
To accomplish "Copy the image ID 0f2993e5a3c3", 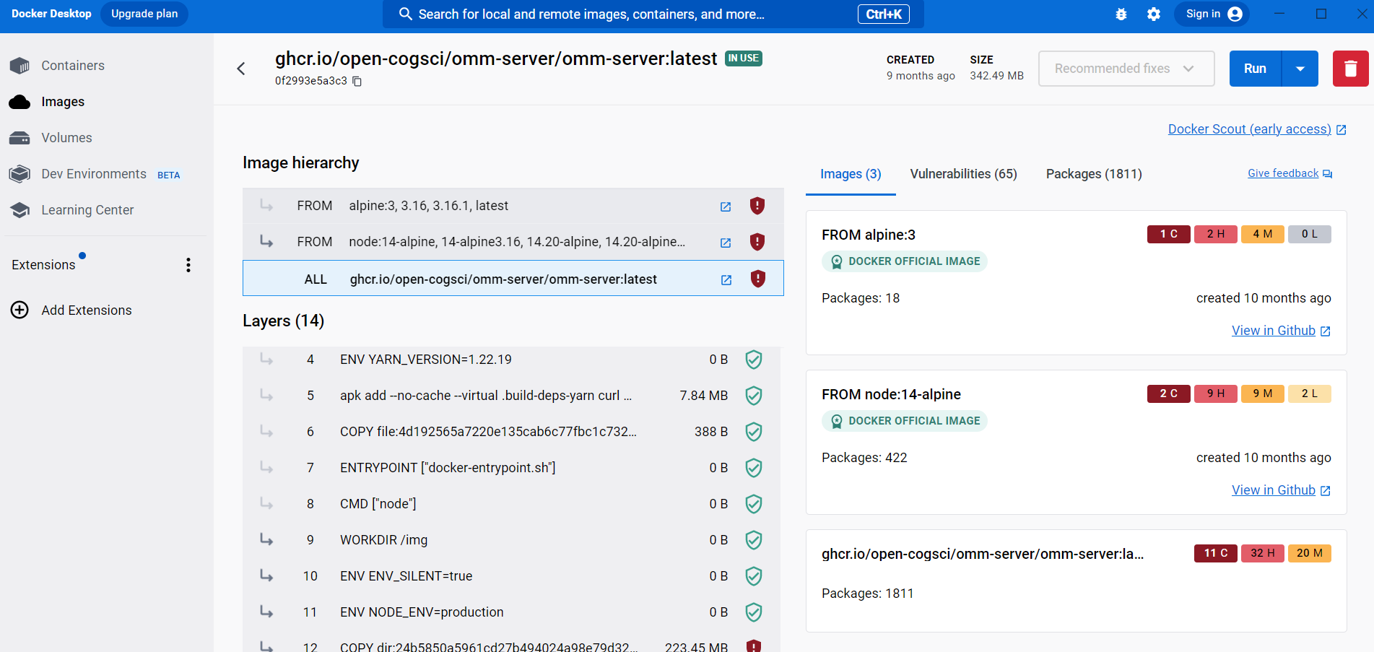I will click(357, 82).
